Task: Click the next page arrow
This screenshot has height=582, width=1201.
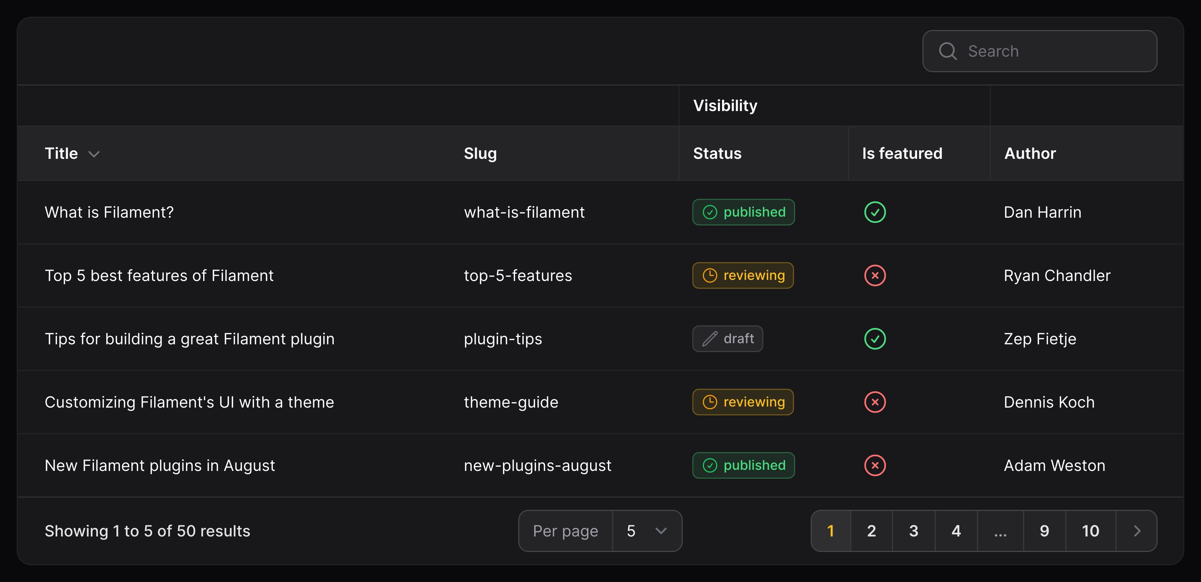Action: click(1137, 531)
